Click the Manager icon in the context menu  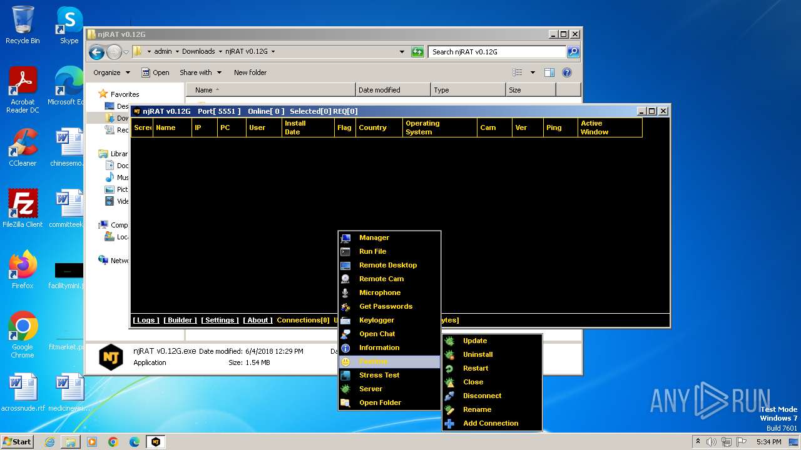[x=345, y=237]
